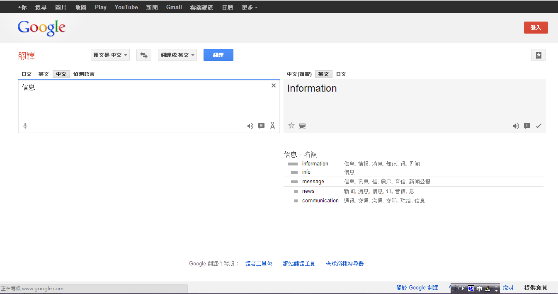Image resolution: width=558 pixels, height=294 pixels.
Task: Listen to the source text speaker icon
Action: point(250,126)
